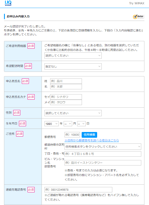Open the birth month dropdown

pos(68,124)
